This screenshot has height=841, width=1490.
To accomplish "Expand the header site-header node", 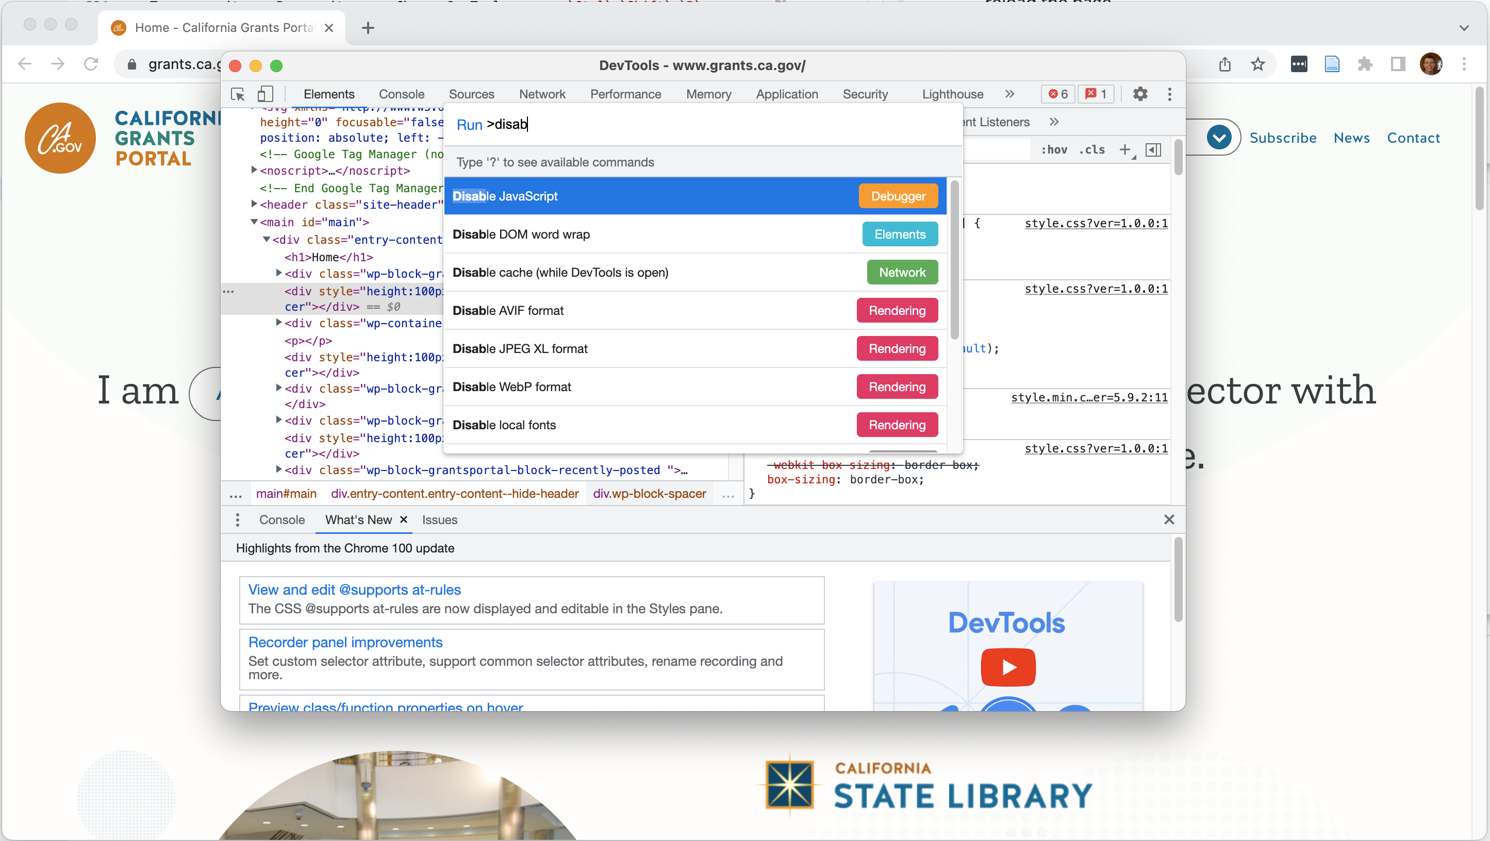I will point(254,204).
